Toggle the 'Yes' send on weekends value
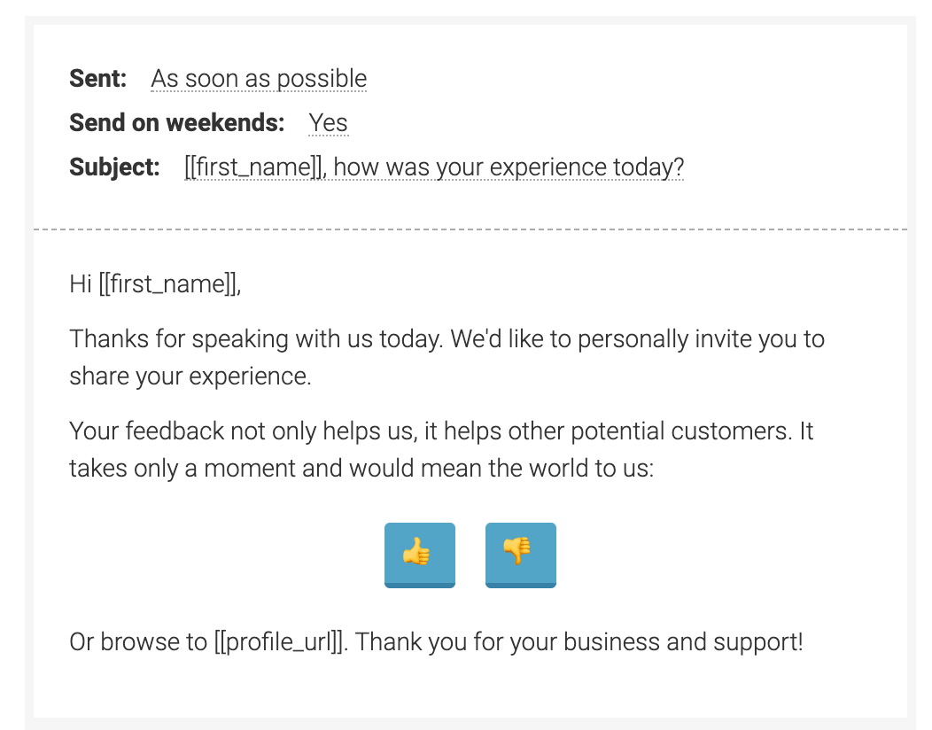This screenshot has height=730, width=932. click(328, 123)
